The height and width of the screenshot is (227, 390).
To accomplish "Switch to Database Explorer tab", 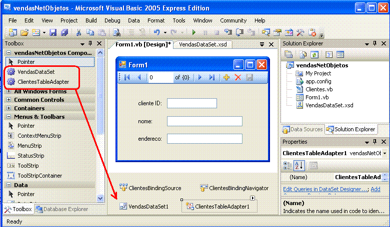I will [61, 209].
